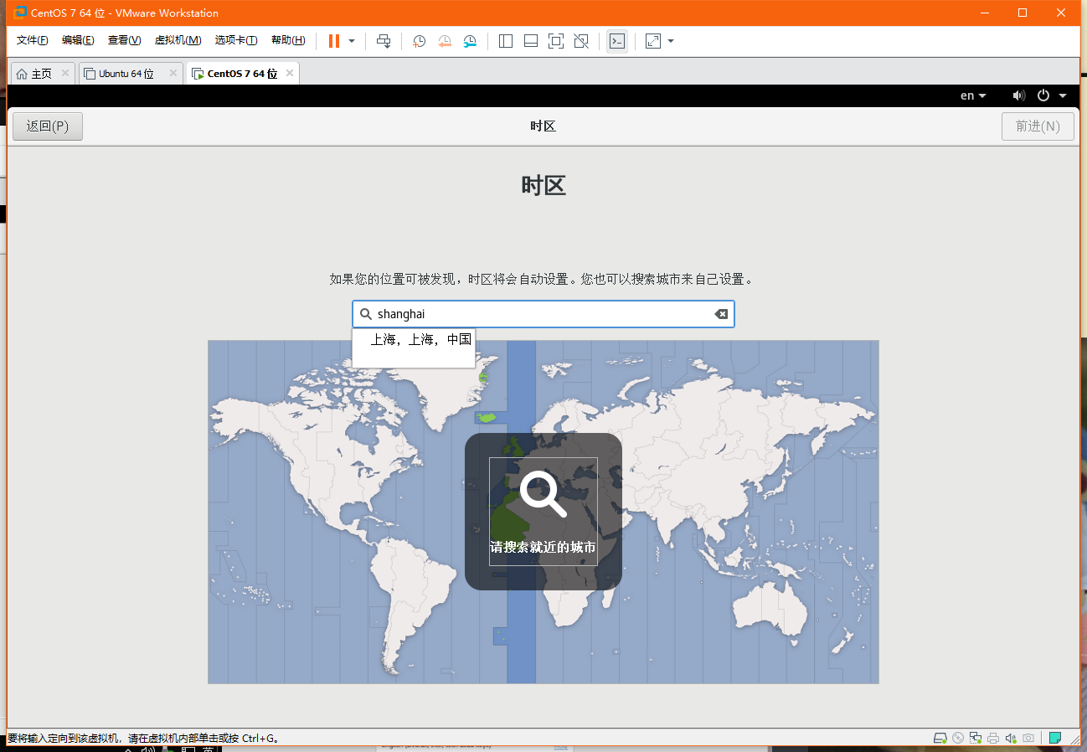Select the 上海, 上海, 中国 suggestion
Screen dimensions: 1087x752
pos(421,340)
